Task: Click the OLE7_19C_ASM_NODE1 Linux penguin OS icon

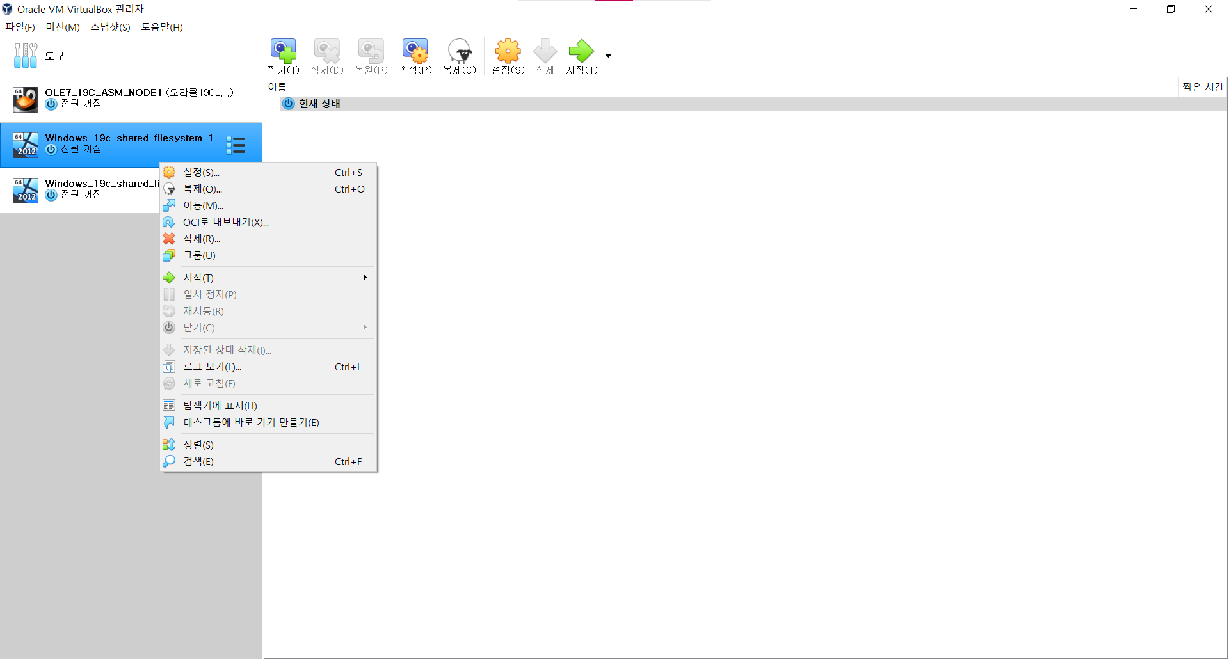Action: tap(26, 99)
